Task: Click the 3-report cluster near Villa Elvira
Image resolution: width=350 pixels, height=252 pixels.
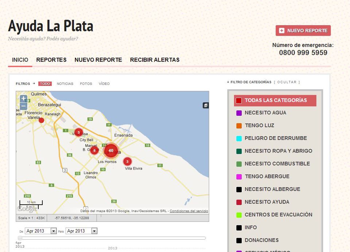Action: click(x=127, y=161)
